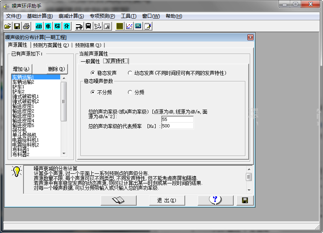This screenshot has height=233, width=323.
Task: Click the question mark help button
Action: 215,200
